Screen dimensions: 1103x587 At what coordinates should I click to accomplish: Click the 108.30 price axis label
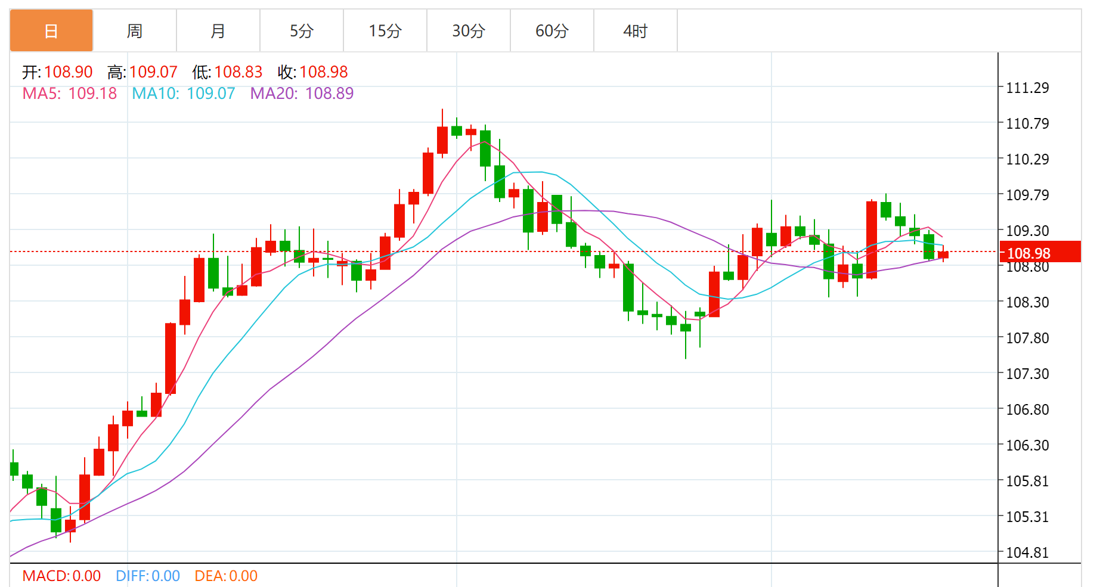tap(1027, 303)
